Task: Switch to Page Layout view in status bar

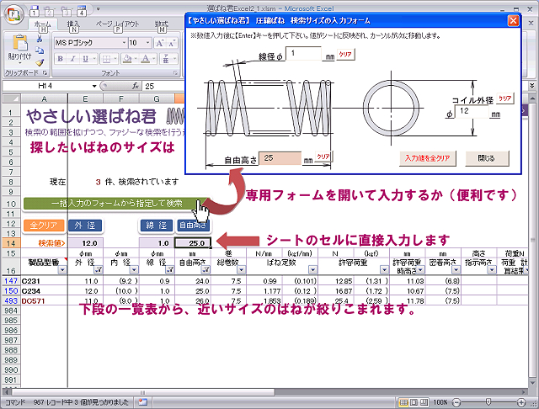Action: 414,402
